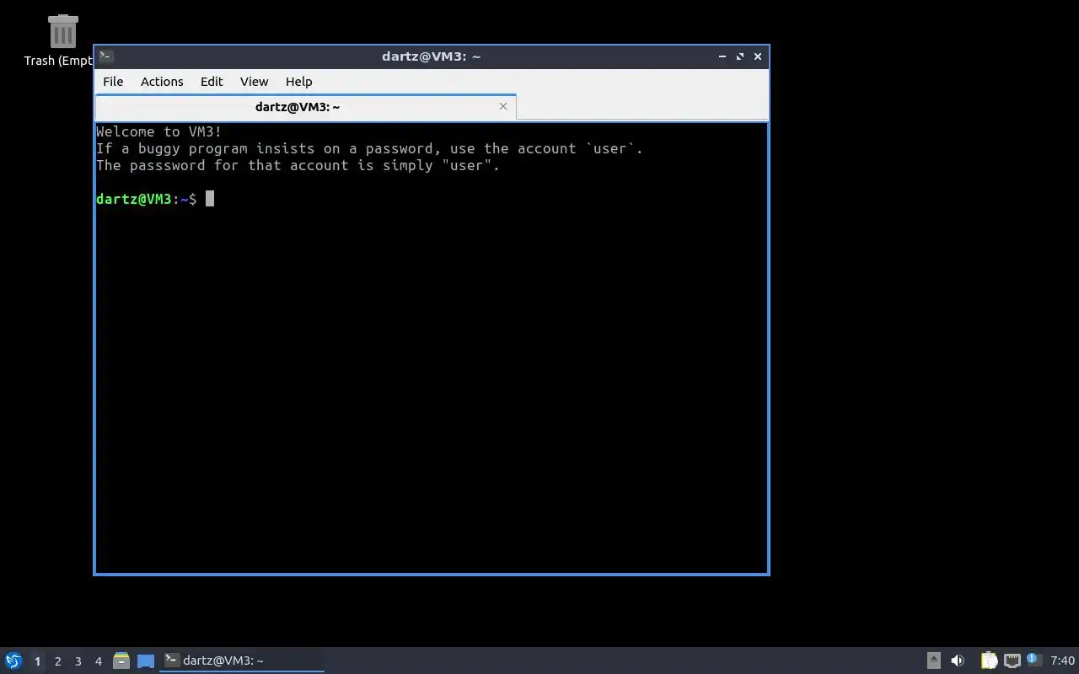Screen dimensions: 1079x674
Task: Click the terminal prompt input area
Action: [x=210, y=199]
